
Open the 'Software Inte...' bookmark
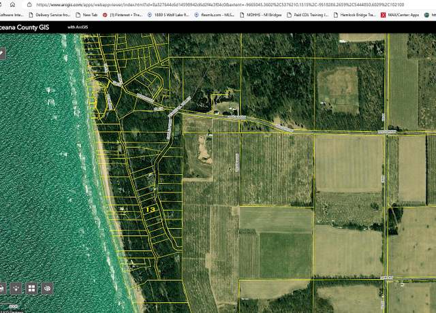click(x=12, y=15)
